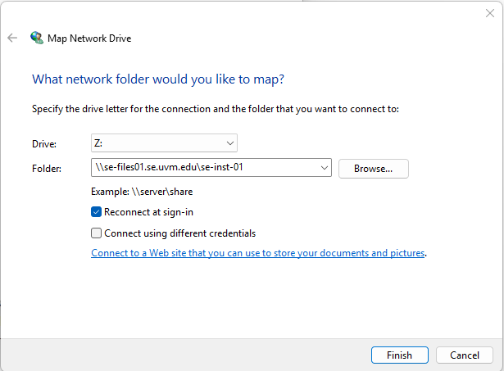Click the Finish button
This screenshot has height=371, width=504.
tap(399, 355)
